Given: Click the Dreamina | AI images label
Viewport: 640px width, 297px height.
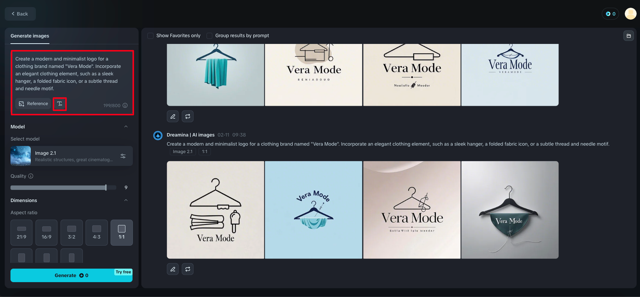Looking at the screenshot, I should 191,135.
